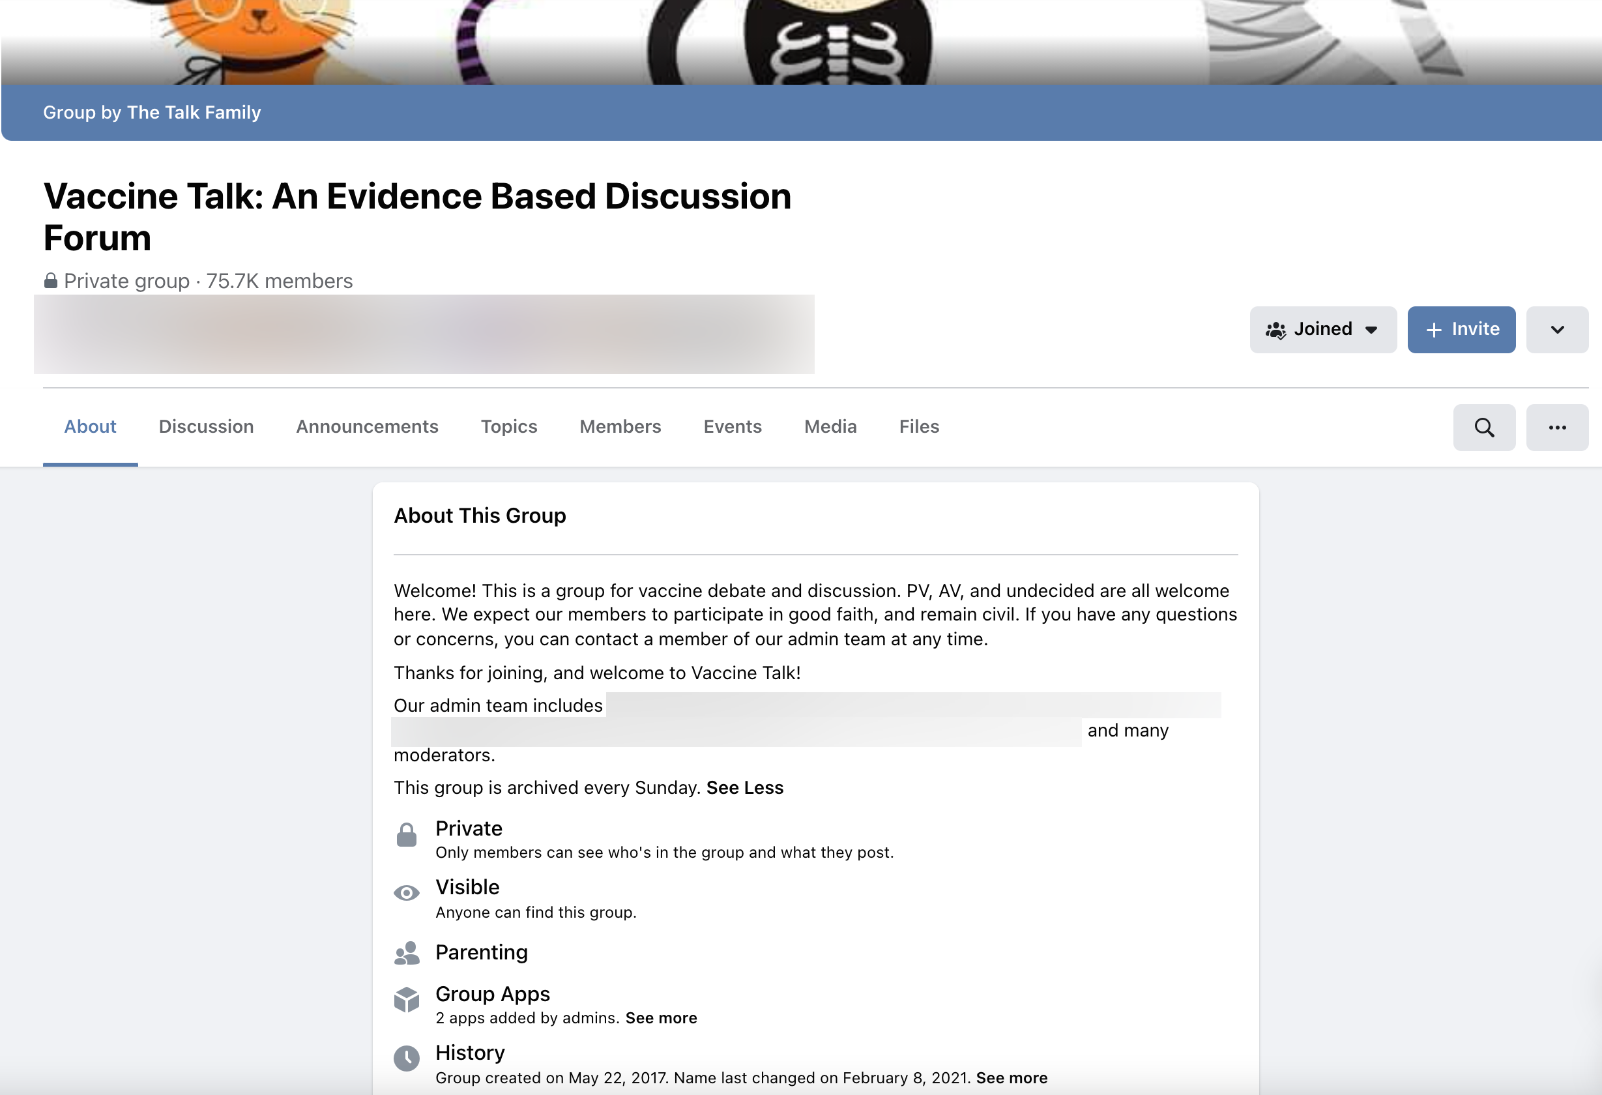Collapse the description with See Less

tap(744, 787)
